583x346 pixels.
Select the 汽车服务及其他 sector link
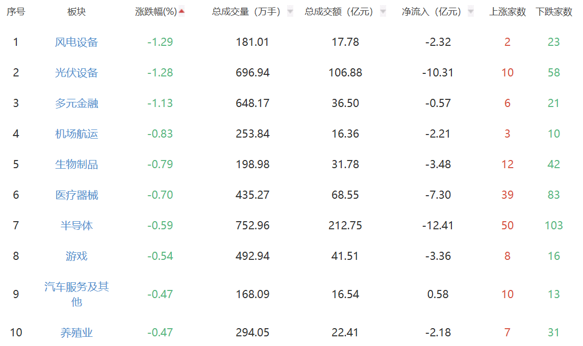(x=77, y=294)
